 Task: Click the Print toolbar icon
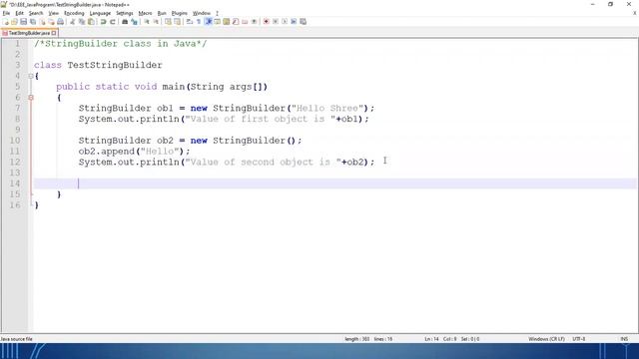pos(60,22)
